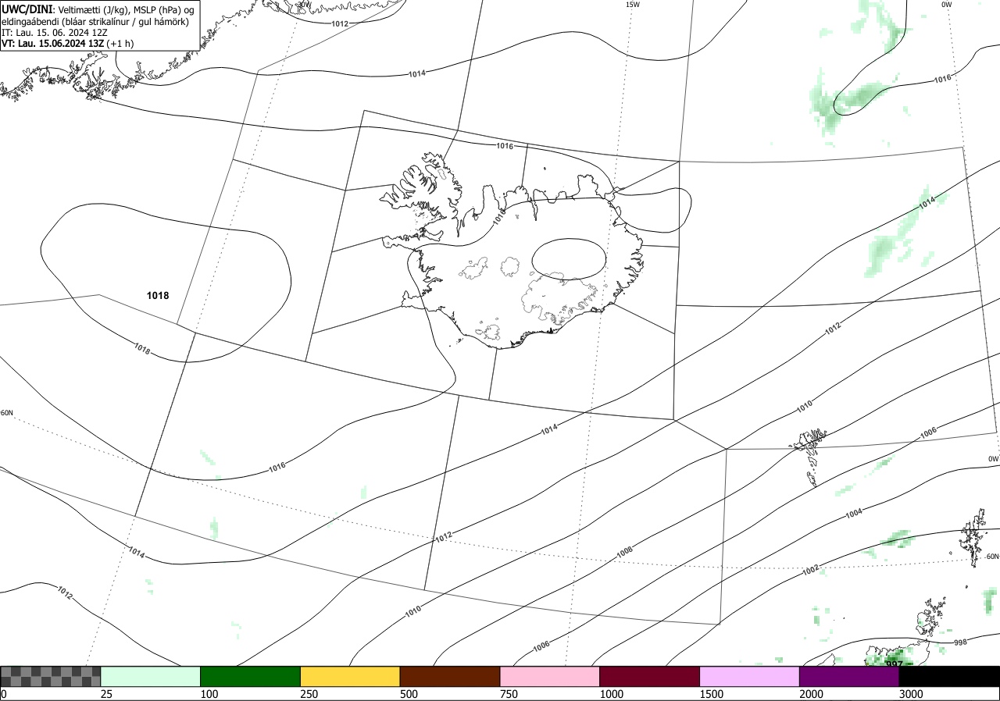Click the yellow 250–500 legend swatch

(x=350, y=676)
